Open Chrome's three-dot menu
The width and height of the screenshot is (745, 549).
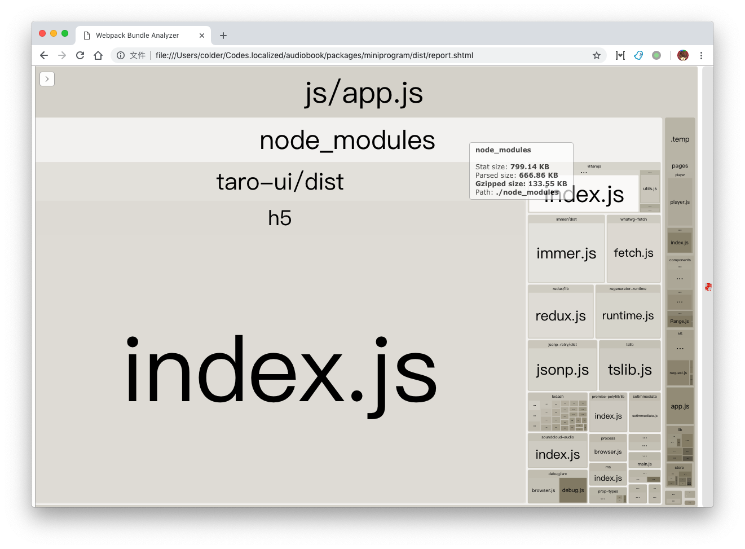tap(701, 55)
